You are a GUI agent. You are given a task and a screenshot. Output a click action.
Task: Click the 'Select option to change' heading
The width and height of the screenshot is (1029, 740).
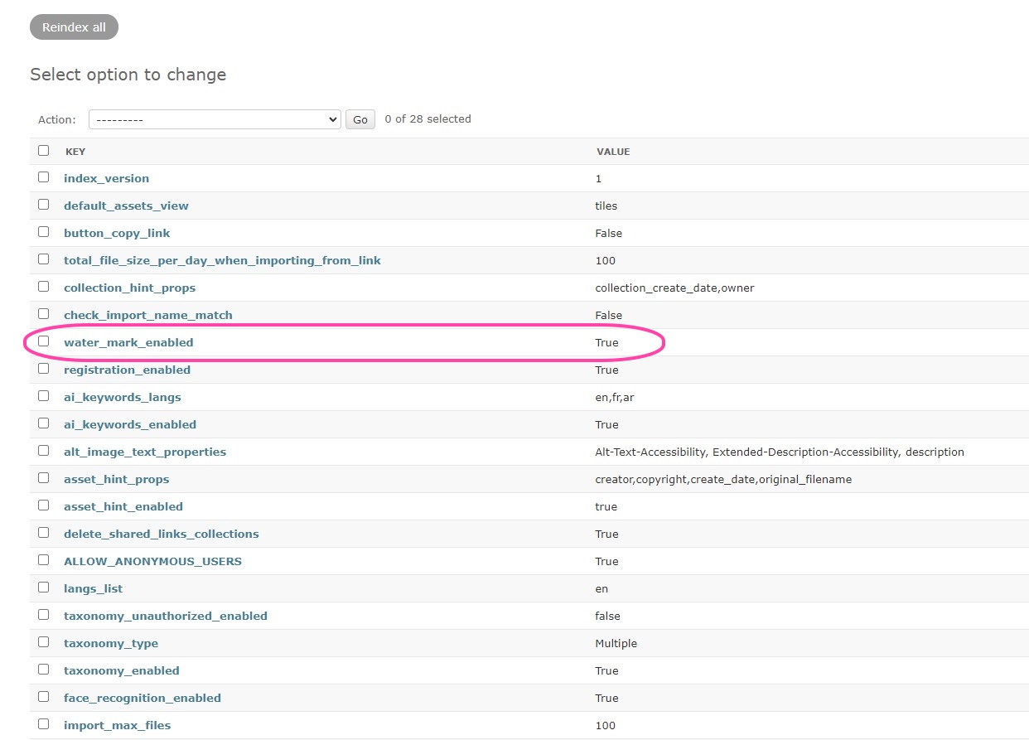(128, 75)
